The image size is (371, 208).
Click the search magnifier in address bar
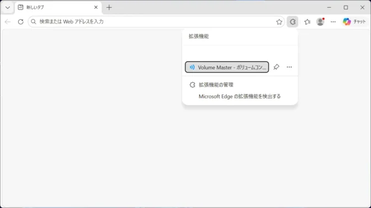34,21
